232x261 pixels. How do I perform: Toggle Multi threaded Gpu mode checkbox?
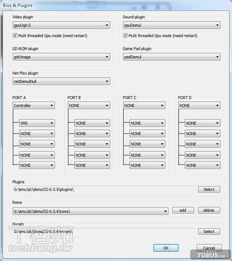click(15, 35)
